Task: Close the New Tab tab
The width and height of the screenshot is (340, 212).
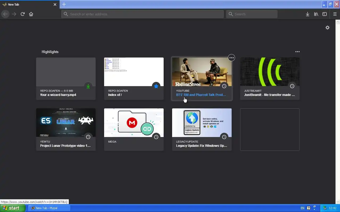Action: click(55, 5)
